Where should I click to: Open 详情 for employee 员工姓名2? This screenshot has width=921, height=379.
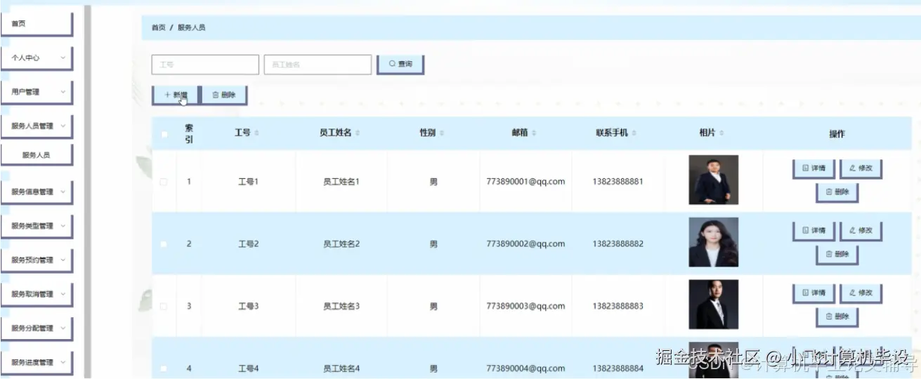tap(814, 230)
